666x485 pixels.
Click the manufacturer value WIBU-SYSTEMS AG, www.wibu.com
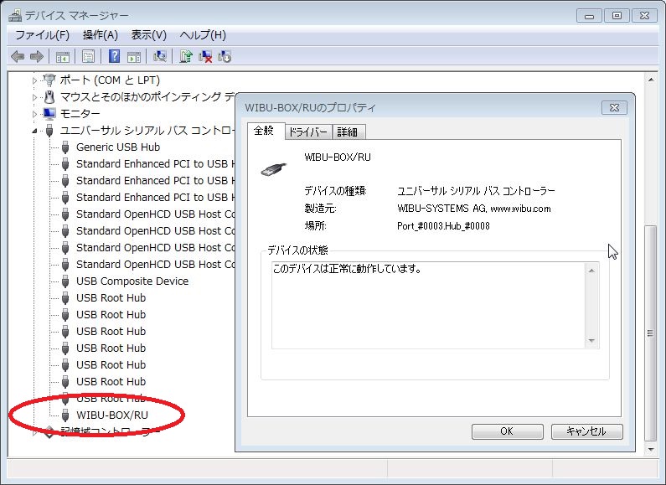(x=474, y=209)
